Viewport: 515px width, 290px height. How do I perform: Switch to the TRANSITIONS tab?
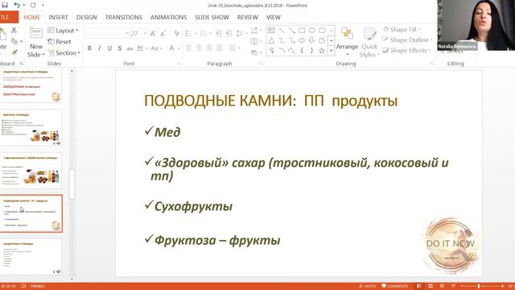pos(123,18)
